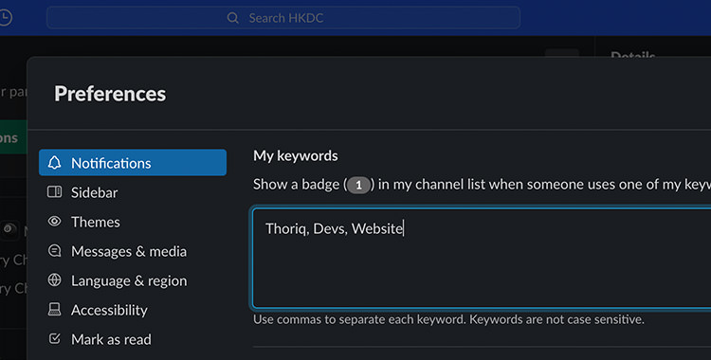The height and width of the screenshot is (360, 711).
Task: Click the Preferences dialog title
Action: (110, 94)
